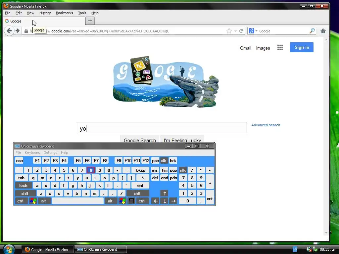Focus the Google search text box
This screenshot has height=254, width=339.
(x=162, y=128)
